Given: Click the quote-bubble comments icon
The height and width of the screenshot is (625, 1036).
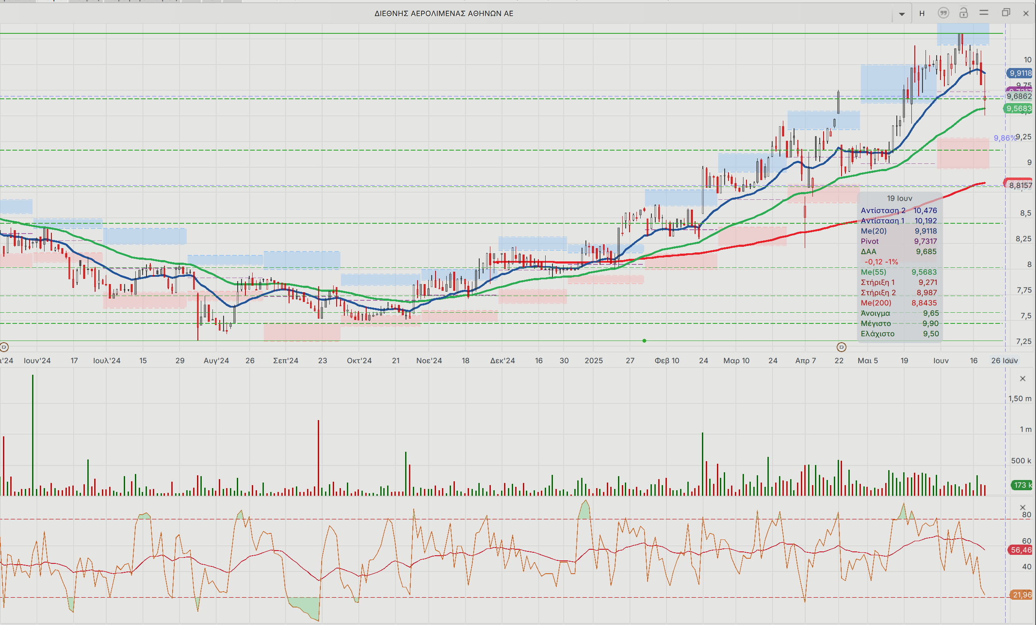Looking at the screenshot, I should (943, 13).
